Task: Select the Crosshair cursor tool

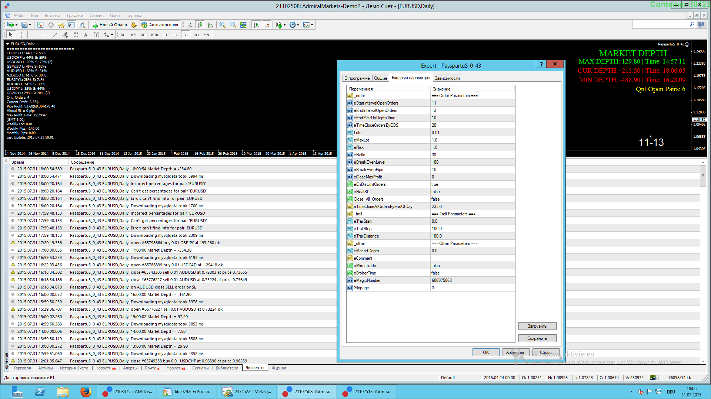Action: click(x=21, y=35)
